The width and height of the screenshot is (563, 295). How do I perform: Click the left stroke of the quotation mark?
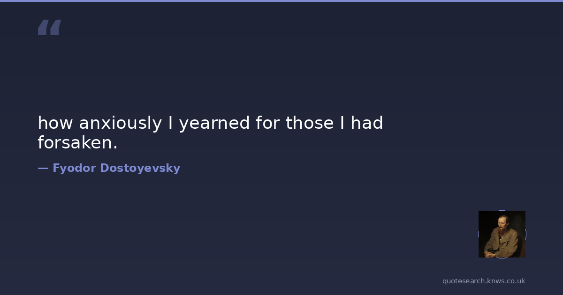point(44,27)
